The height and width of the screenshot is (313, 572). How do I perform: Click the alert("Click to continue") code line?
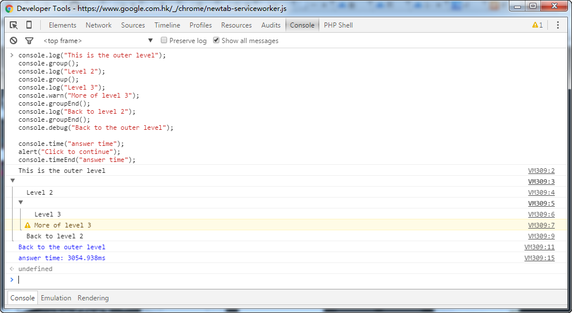tap(69, 152)
